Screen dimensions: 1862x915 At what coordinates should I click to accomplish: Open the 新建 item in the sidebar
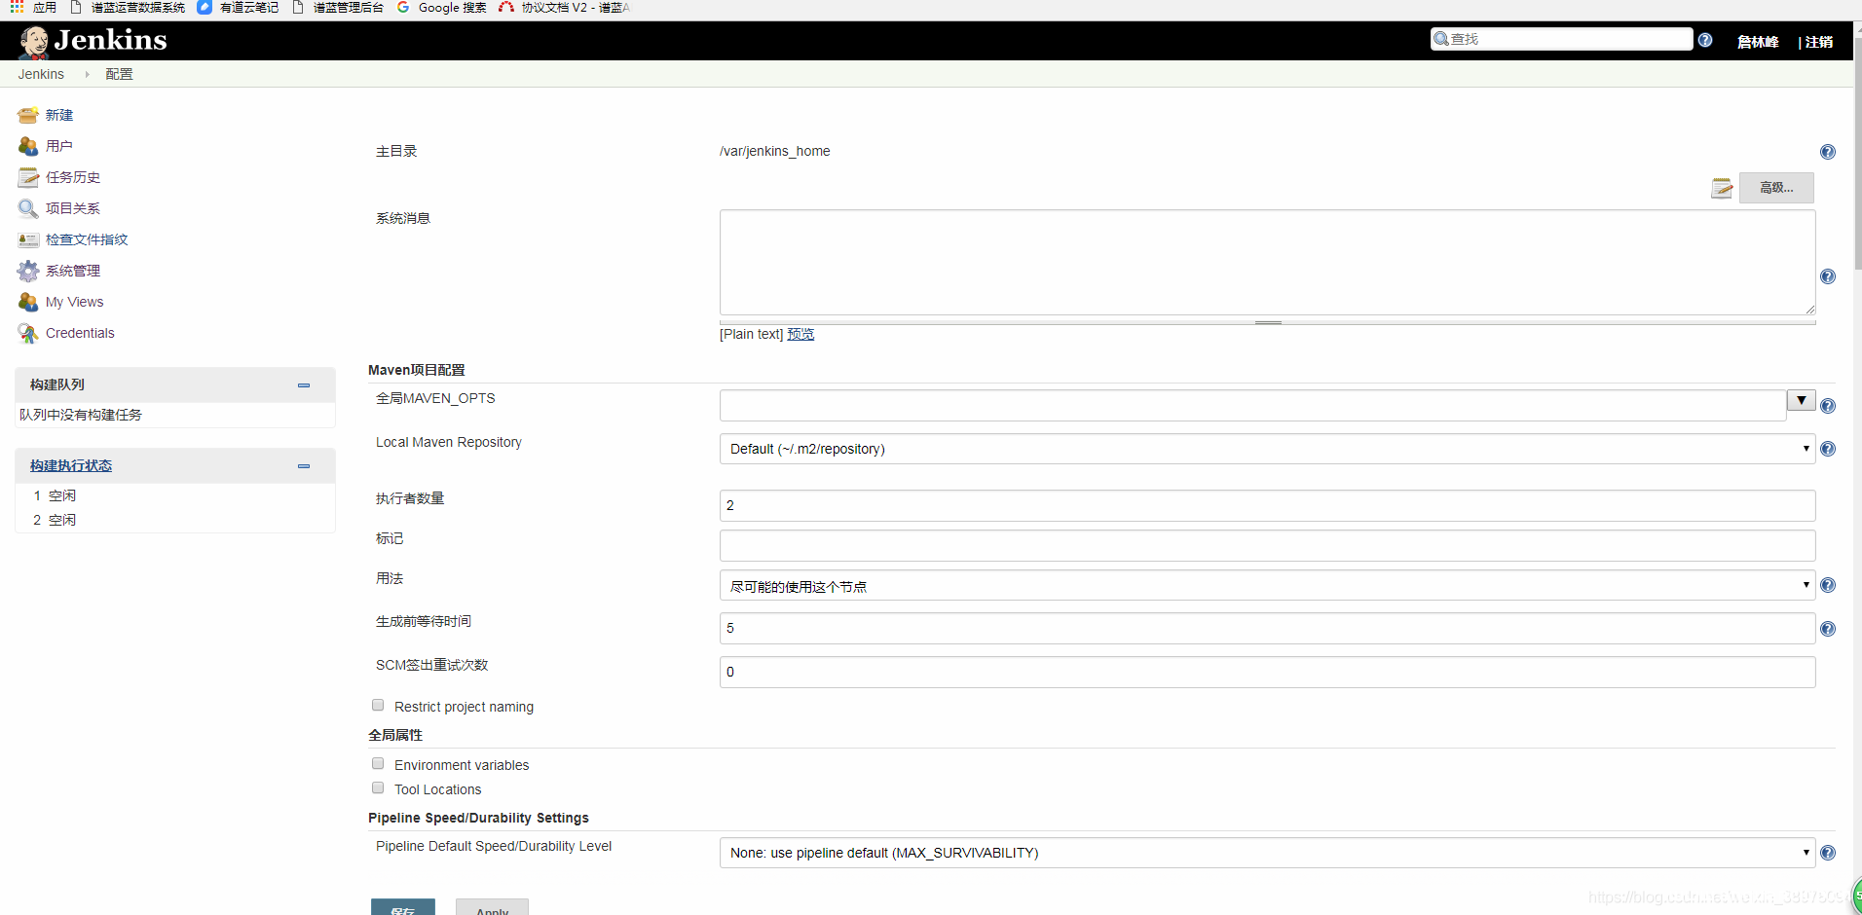click(58, 115)
